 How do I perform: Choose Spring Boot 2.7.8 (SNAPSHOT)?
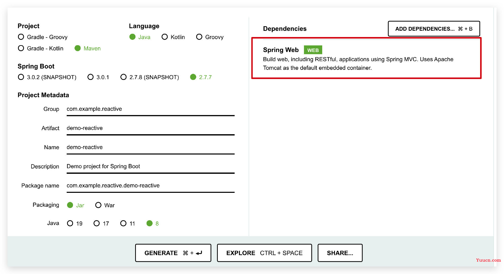point(150,77)
